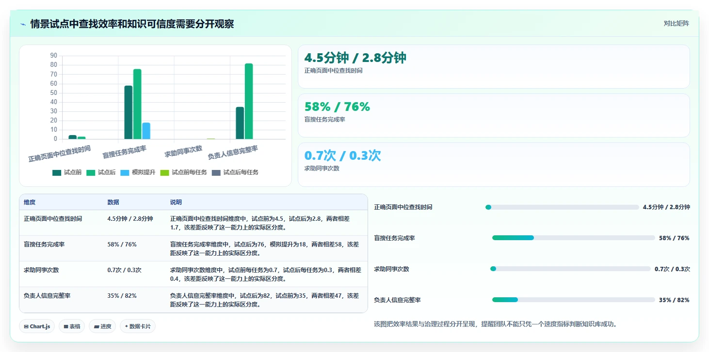Click chart axis label 求助同事次数

183,152
